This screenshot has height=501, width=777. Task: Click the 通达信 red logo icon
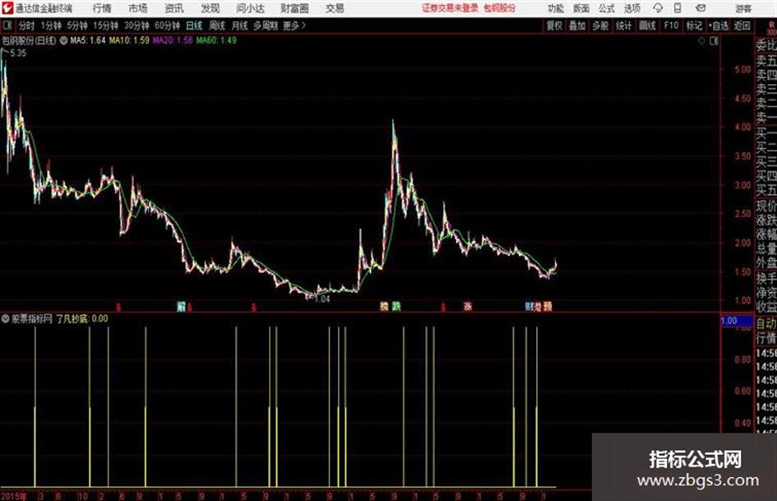(7, 8)
